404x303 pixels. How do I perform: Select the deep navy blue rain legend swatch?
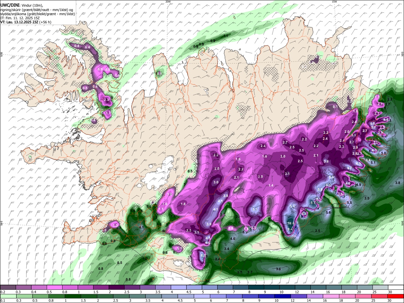point(282,296)
